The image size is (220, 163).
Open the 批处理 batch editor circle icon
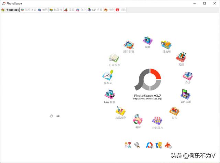pos(166,45)
